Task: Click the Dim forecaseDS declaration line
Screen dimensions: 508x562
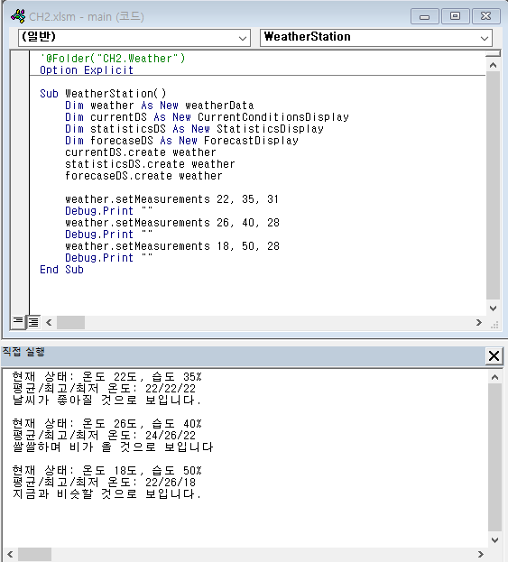Action: click(181, 141)
